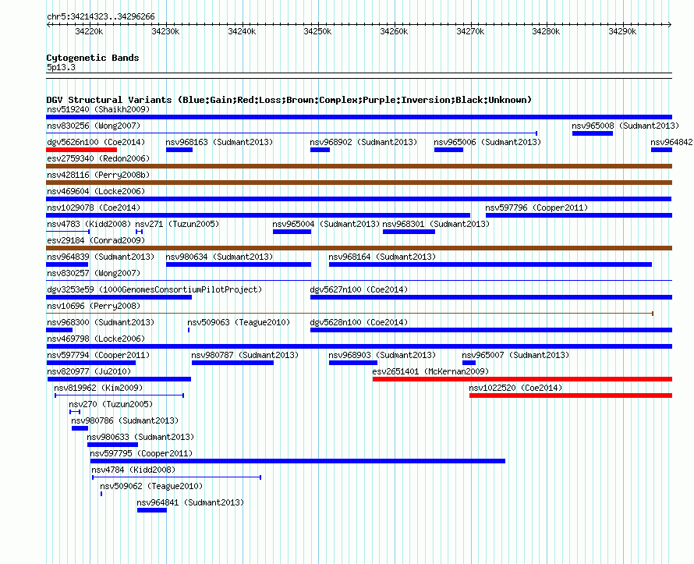Open nsv597795 (Cooper2011) label

(141, 453)
